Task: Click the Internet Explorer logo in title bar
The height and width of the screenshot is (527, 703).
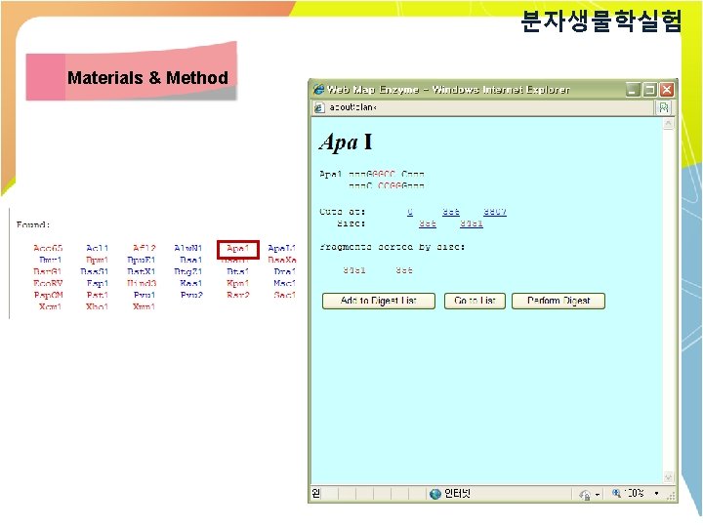Action: (x=318, y=90)
